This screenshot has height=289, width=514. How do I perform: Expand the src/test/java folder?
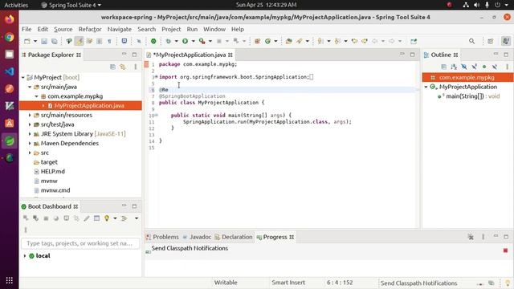point(30,125)
